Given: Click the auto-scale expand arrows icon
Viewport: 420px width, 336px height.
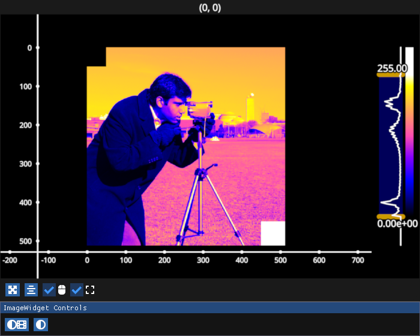Looking at the screenshot, I should click(12, 290).
